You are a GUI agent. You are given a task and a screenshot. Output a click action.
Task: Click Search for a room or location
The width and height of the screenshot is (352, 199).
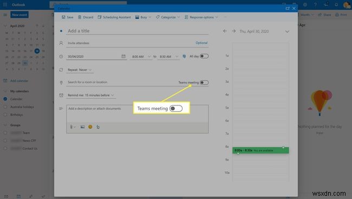tap(121, 82)
